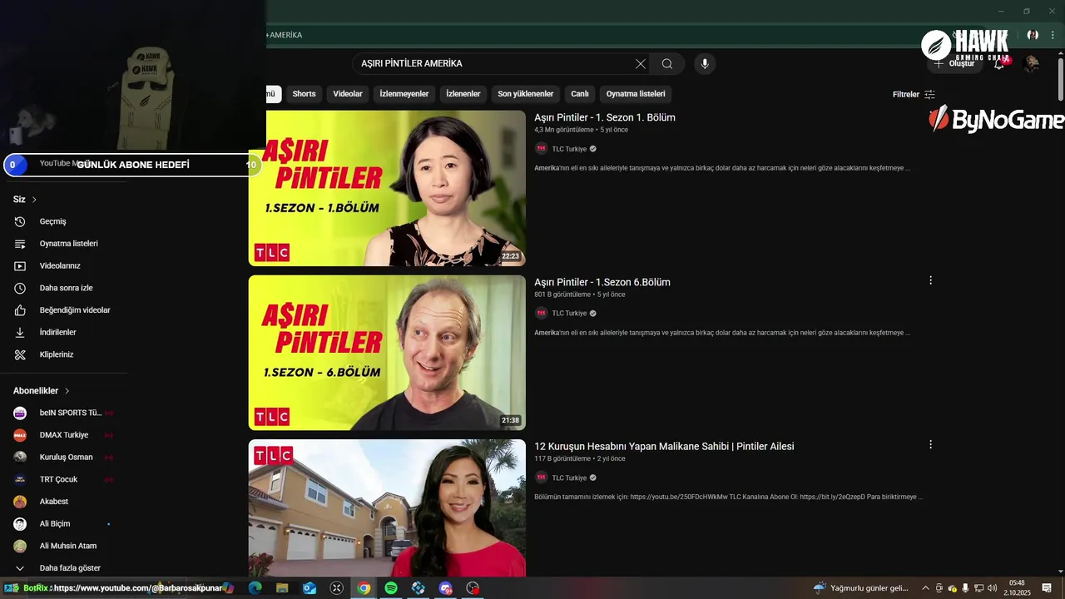
Task: Open more options for Sezon 6.Bölüm video
Action: coord(930,280)
